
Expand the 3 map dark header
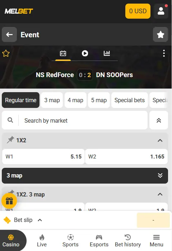[x=85, y=176]
